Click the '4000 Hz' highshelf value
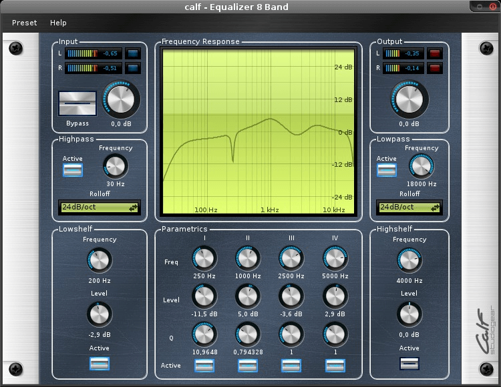 coord(409,281)
